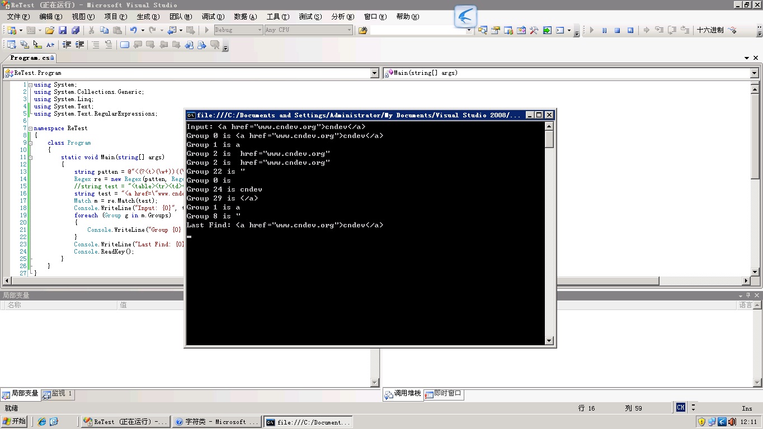763x429 pixels.
Task: Open the Main(string[] args) member dropdown
Action: 754,73
